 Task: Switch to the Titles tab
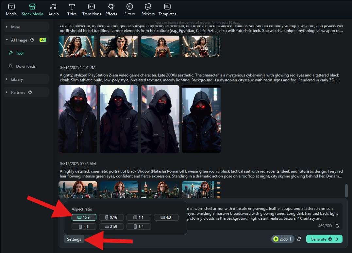click(72, 10)
